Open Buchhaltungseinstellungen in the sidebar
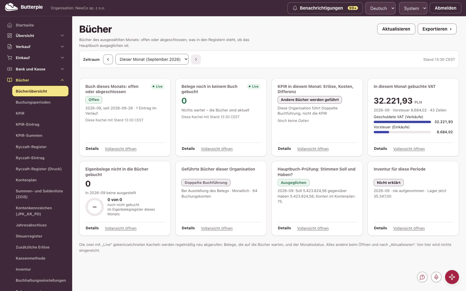This screenshot has height=291, width=466. tap(41, 280)
